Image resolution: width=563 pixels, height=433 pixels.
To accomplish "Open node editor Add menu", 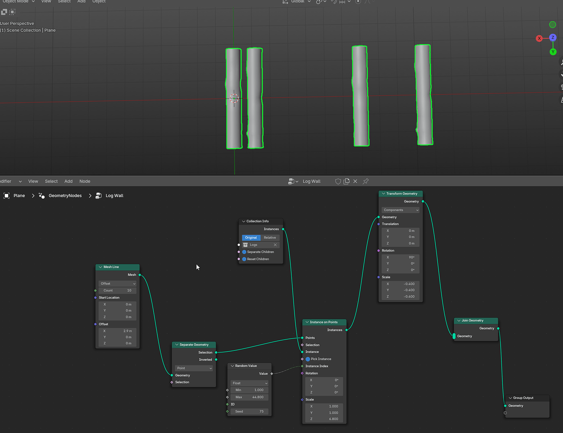I will [68, 181].
